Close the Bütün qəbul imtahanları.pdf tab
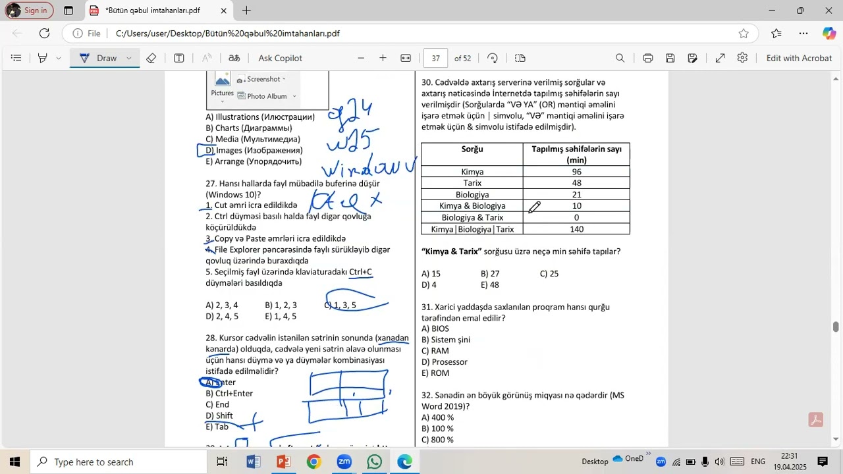The image size is (843, 474). coord(224,11)
